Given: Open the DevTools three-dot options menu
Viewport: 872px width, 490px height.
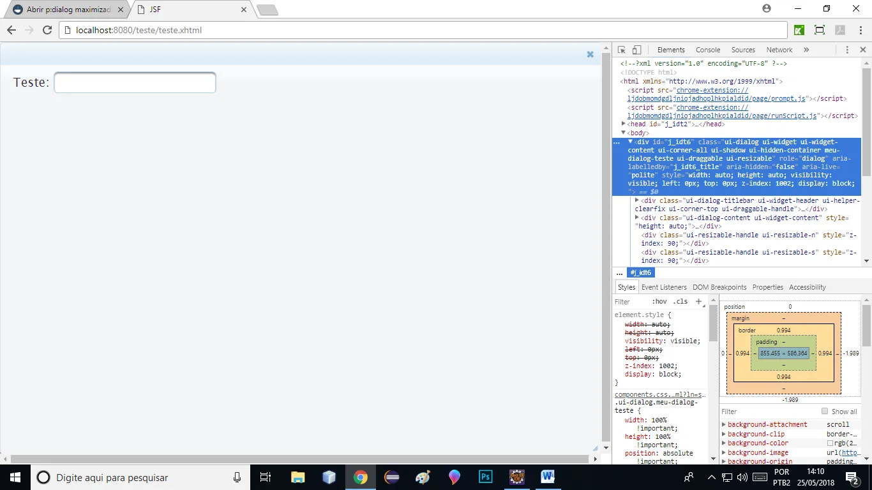Looking at the screenshot, I should (x=847, y=50).
